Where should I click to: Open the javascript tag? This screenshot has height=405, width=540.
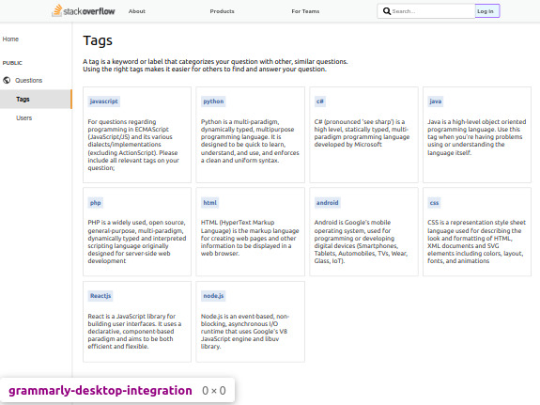coord(103,101)
